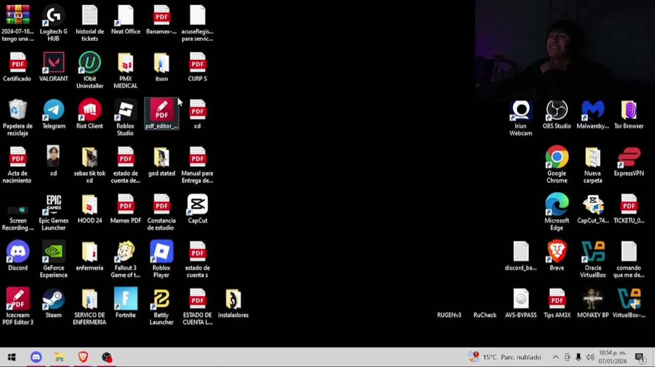Screen dimensions: 655x367
Task: Open the WinRAR archive 2024-07-16
Action: pyautogui.click(x=18, y=23)
